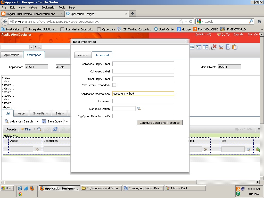Viewport: 264px width, 198px height.
Task: Open the Spare Parts tab
Action: [x=40, y=113]
